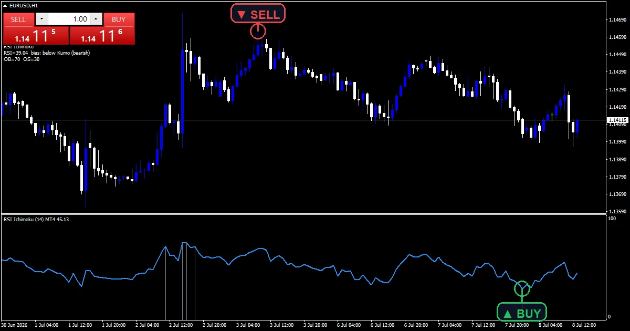Increase trade volume with the up arrow
The width and height of the screenshot is (630, 331).
pos(96,19)
